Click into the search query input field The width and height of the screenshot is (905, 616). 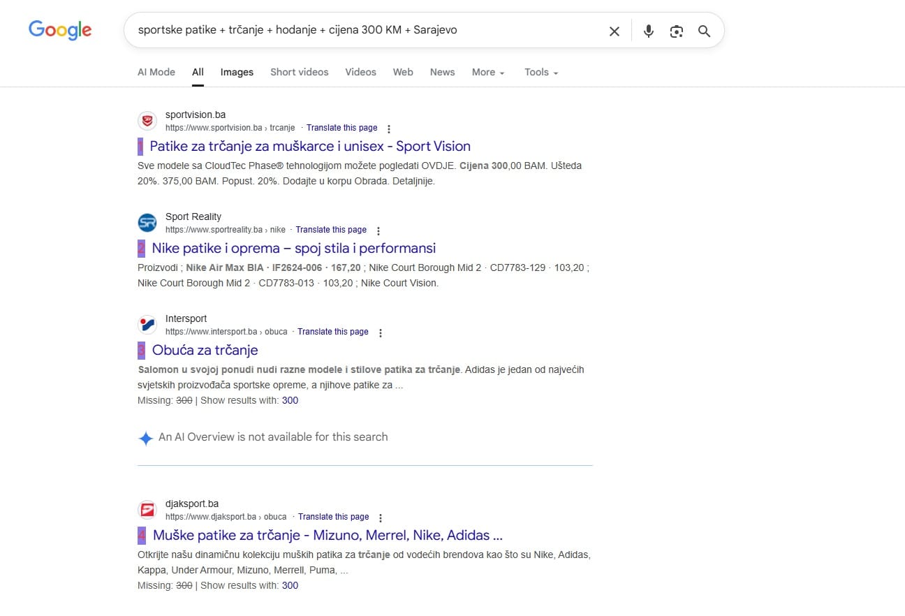[x=363, y=30]
